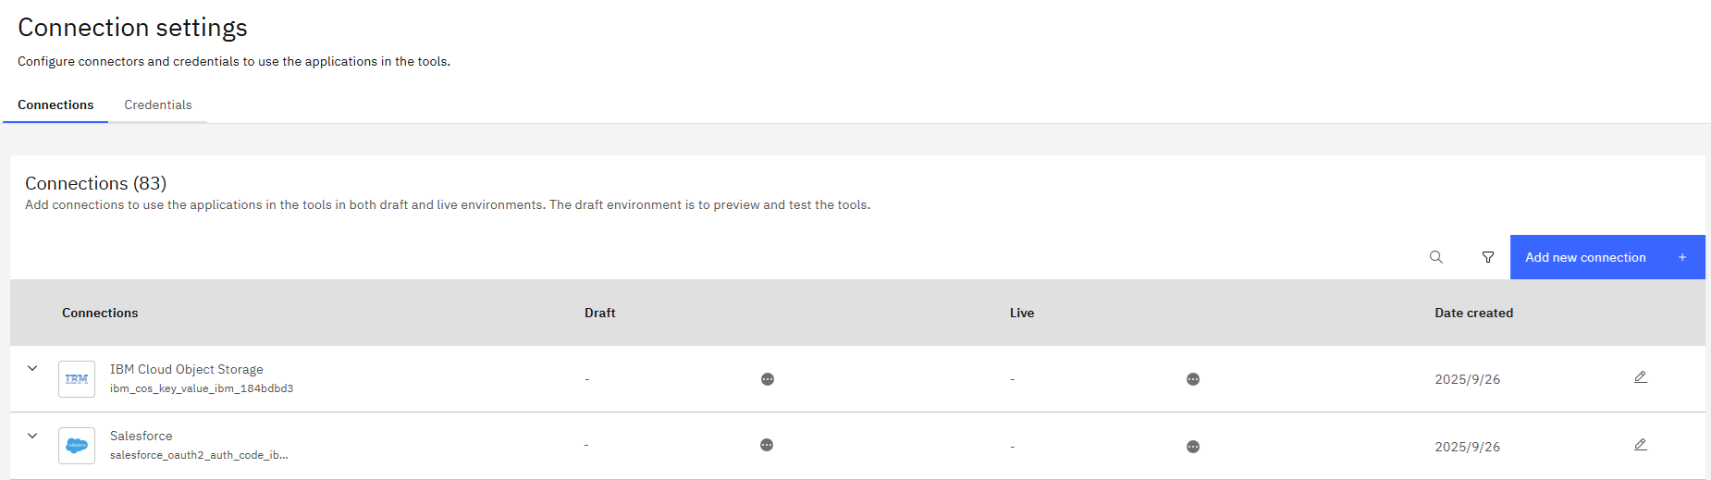Click the IBM Cloud Object Storage logo

tap(77, 379)
